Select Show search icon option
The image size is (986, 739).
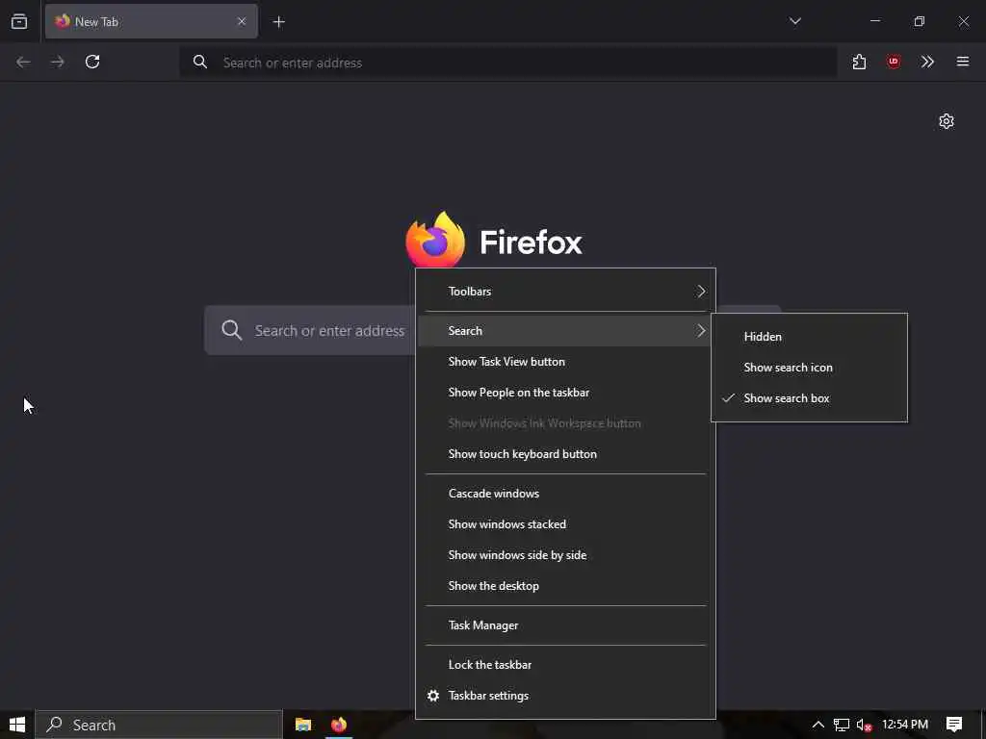(x=809, y=367)
